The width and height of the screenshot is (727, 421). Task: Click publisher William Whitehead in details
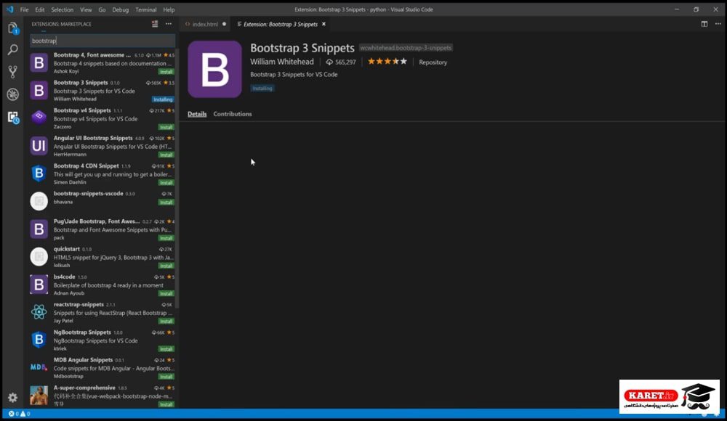(x=282, y=62)
